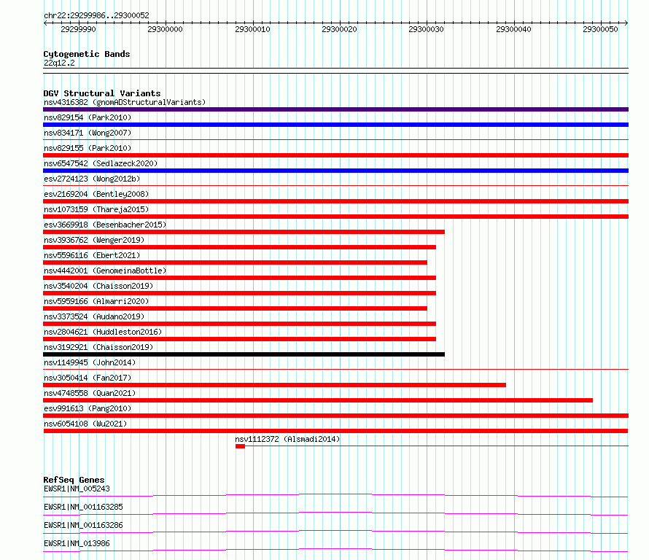Select EWSR1|NM_001163285 transcript
649x560 pixels.
point(83,507)
